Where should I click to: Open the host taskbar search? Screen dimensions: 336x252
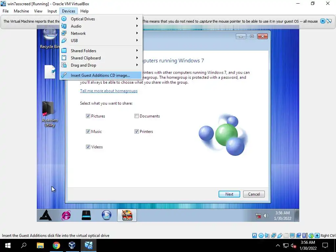pos(24,245)
